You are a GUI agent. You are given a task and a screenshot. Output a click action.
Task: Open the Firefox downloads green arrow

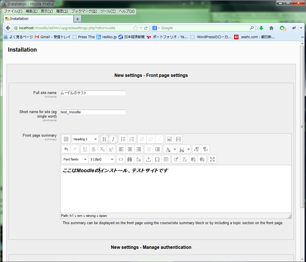pos(261,28)
